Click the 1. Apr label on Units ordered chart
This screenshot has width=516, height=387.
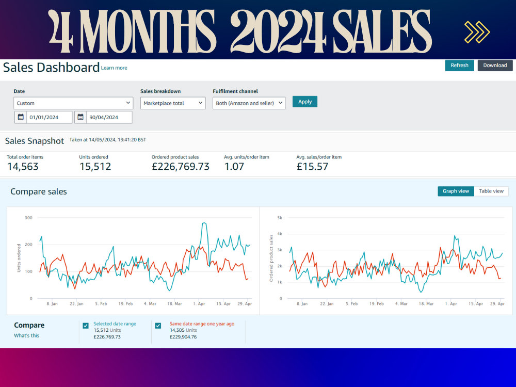pos(199,304)
